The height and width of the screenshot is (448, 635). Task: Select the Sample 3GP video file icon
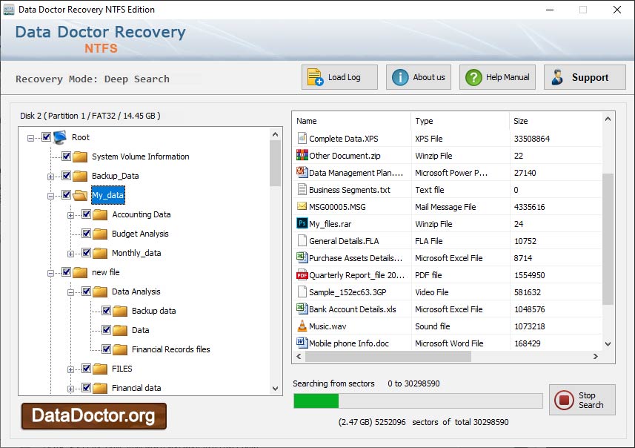click(x=302, y=291)
